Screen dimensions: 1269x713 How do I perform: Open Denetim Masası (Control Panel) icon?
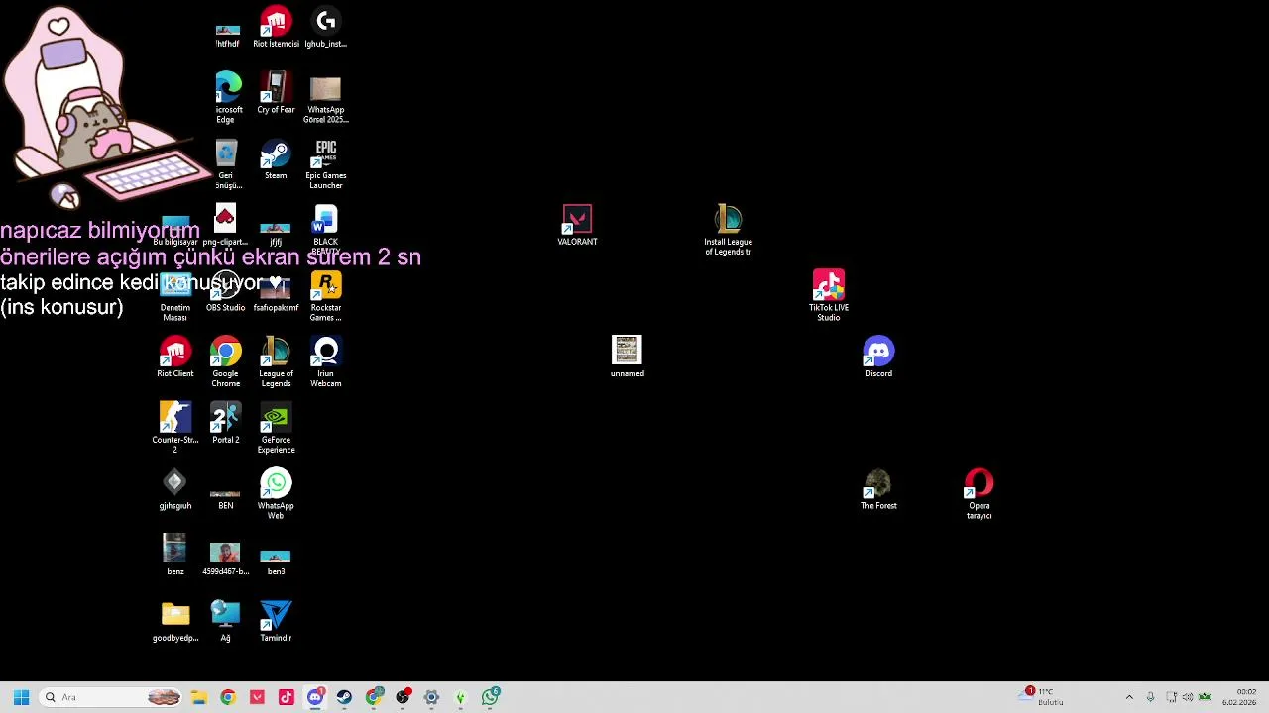(x=175, y=296)
